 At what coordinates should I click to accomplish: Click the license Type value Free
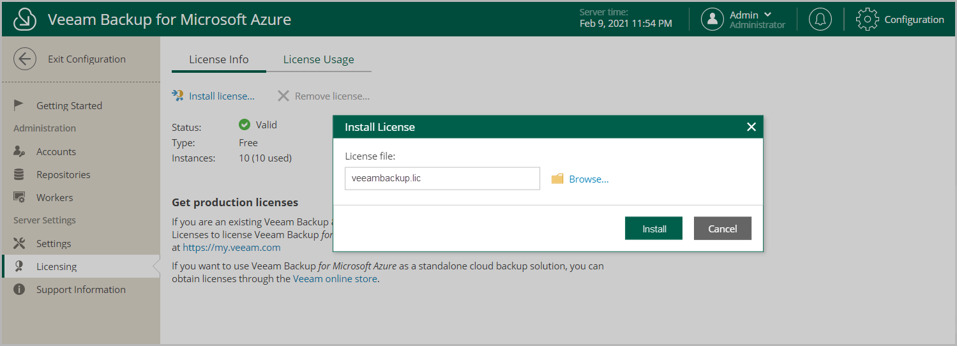pyautogui.click(x=248, y=142)
